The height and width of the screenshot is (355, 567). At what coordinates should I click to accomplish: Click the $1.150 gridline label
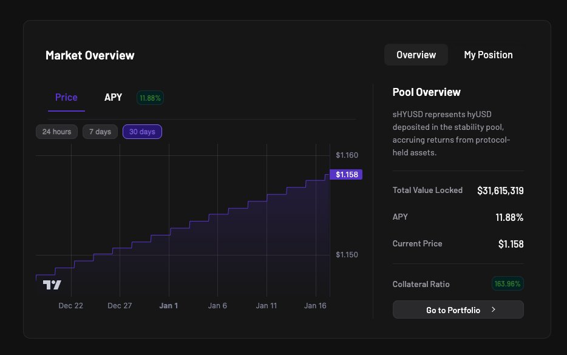347,255
